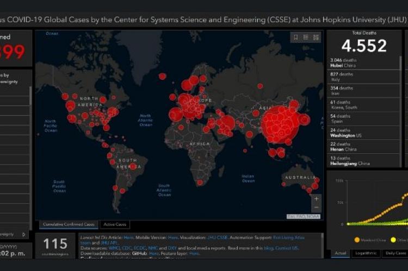Image resolution: width=408 pixels, height=271 pixels.
Task: Open the NHC data source link
Action: (x=153, y=248)
